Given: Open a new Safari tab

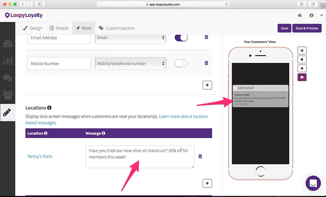Looking at the screenshot, I should pyautogui.click(x=323, y=6).
